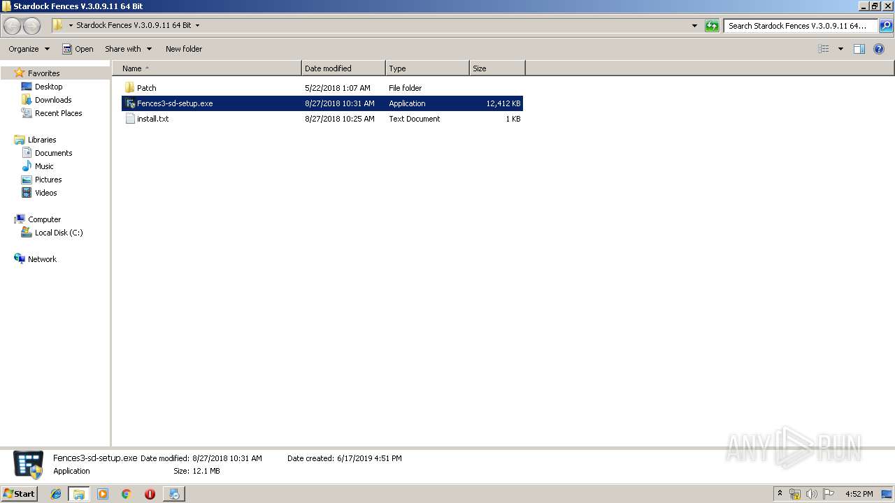Open the Share with dropdown
Screen dimensions: 895x503
point(128,49)
